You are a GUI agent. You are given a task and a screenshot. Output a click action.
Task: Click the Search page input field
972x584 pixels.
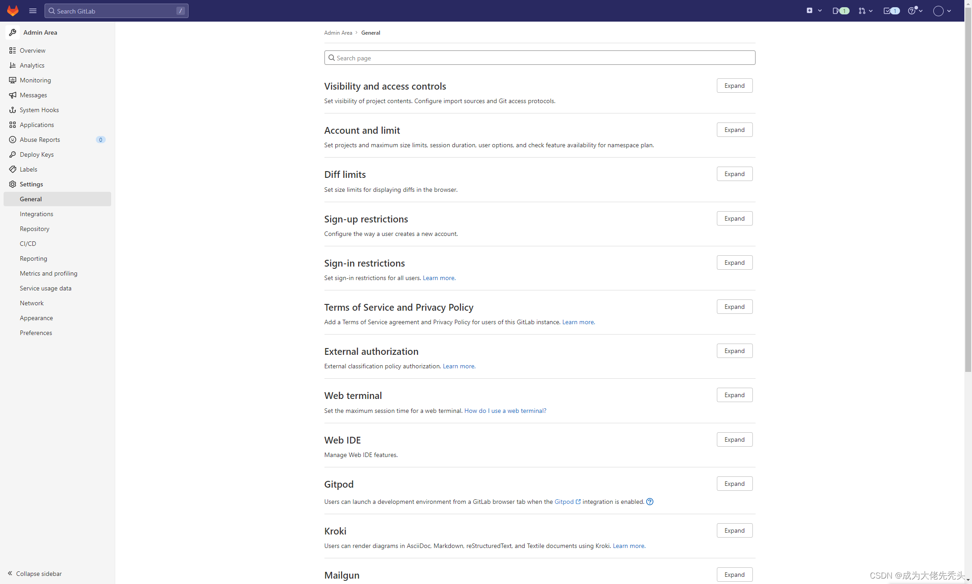click(540, 58)
